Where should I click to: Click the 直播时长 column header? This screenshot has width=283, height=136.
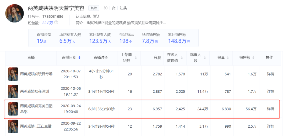(x=101, y=58)
